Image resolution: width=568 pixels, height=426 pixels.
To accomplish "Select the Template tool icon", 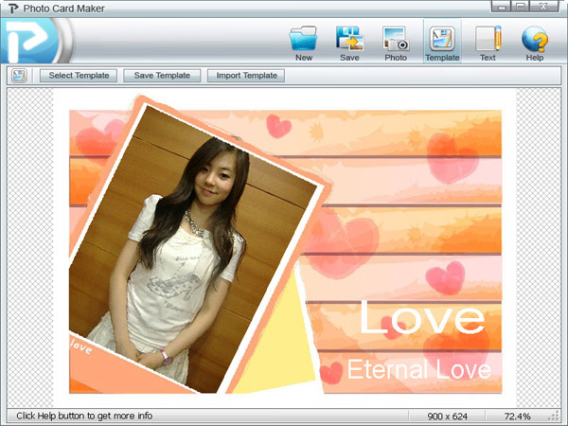I will tap(442, 39).
